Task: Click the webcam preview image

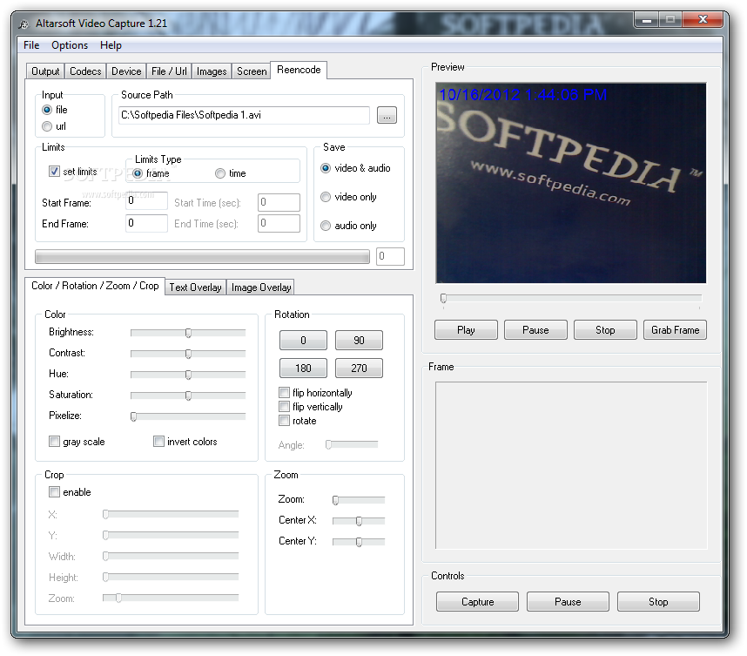Action: 571,183
